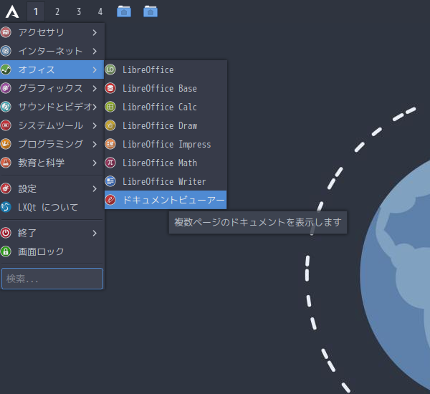Expand the サウンドとビデオ submenu arrow
The width and height of the screenshot is (430, 394).
(x=95, y=107)
